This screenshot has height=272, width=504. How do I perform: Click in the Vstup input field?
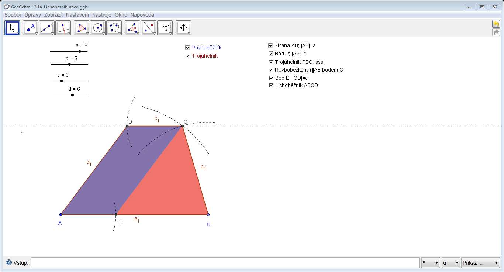click(225, 263)
